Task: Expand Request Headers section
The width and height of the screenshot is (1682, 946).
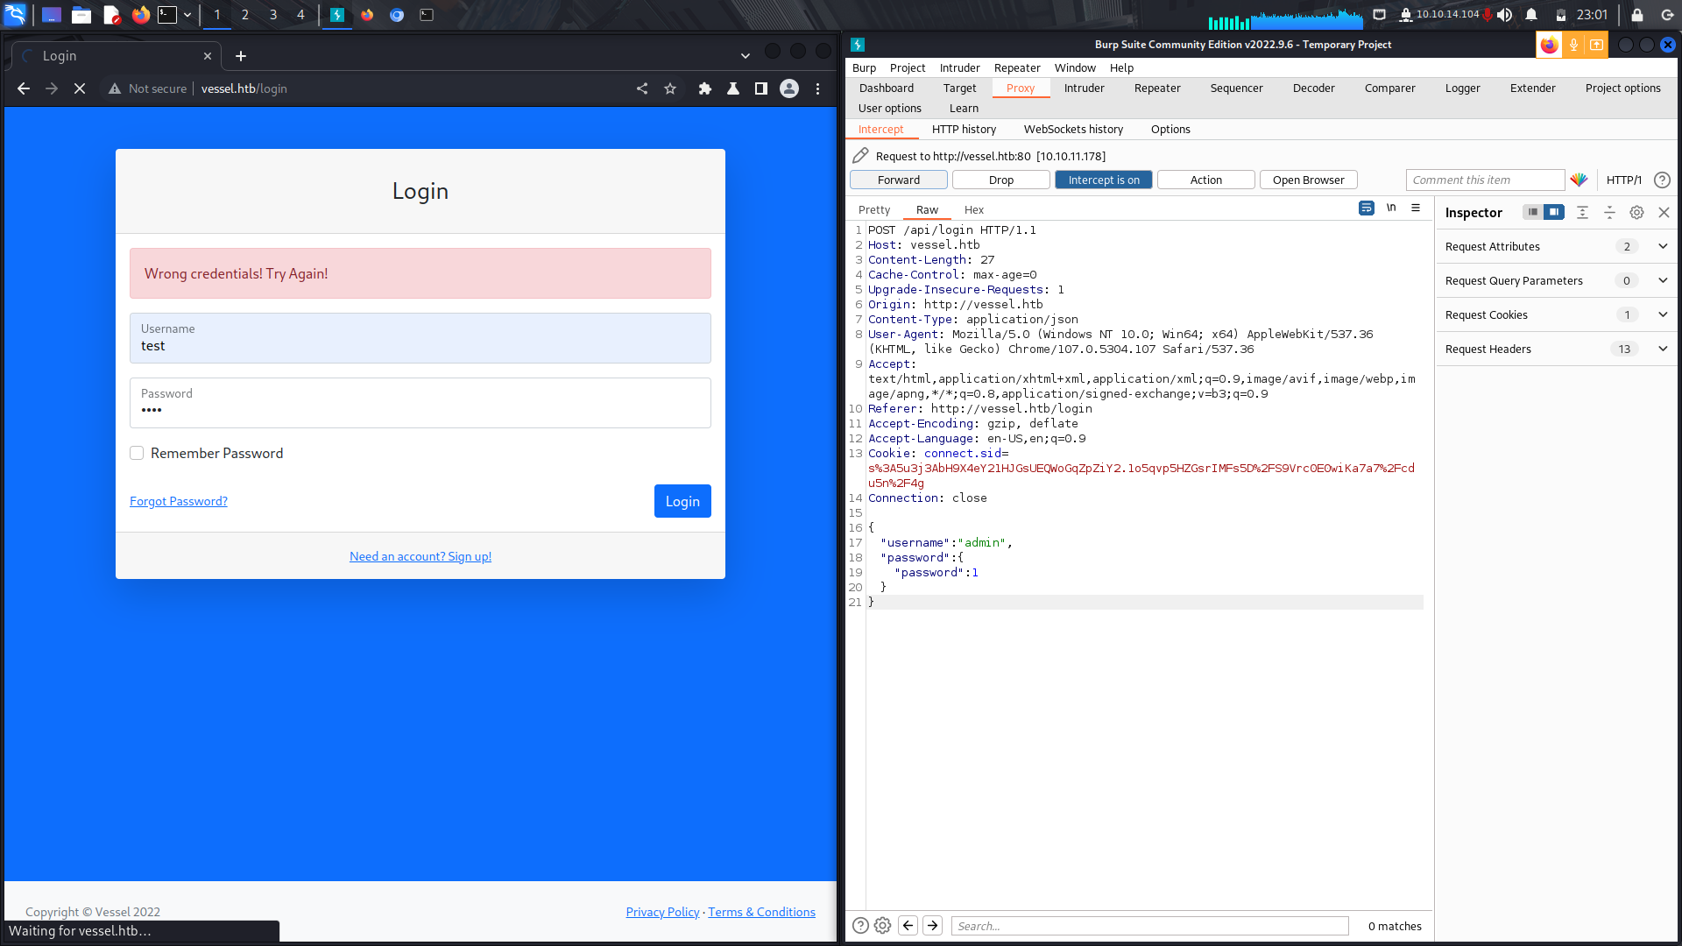Action: coord(1663,349)
